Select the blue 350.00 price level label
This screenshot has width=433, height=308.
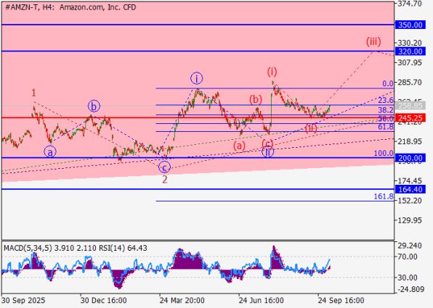(x=410, y=25)
